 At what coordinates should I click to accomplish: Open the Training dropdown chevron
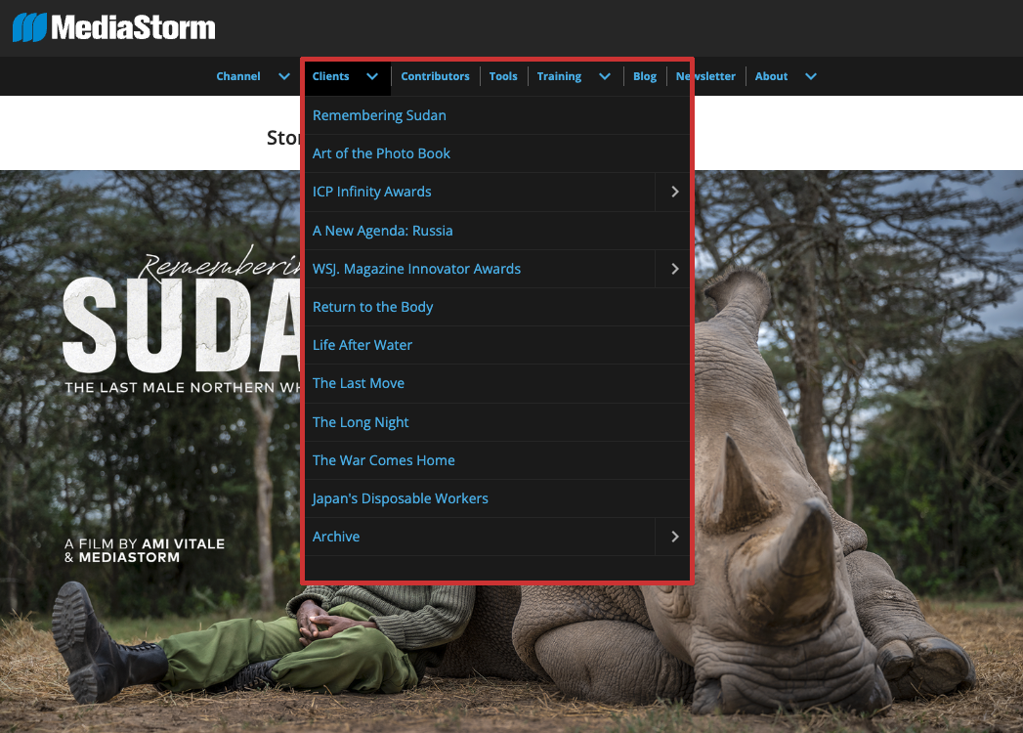[605, 76]
